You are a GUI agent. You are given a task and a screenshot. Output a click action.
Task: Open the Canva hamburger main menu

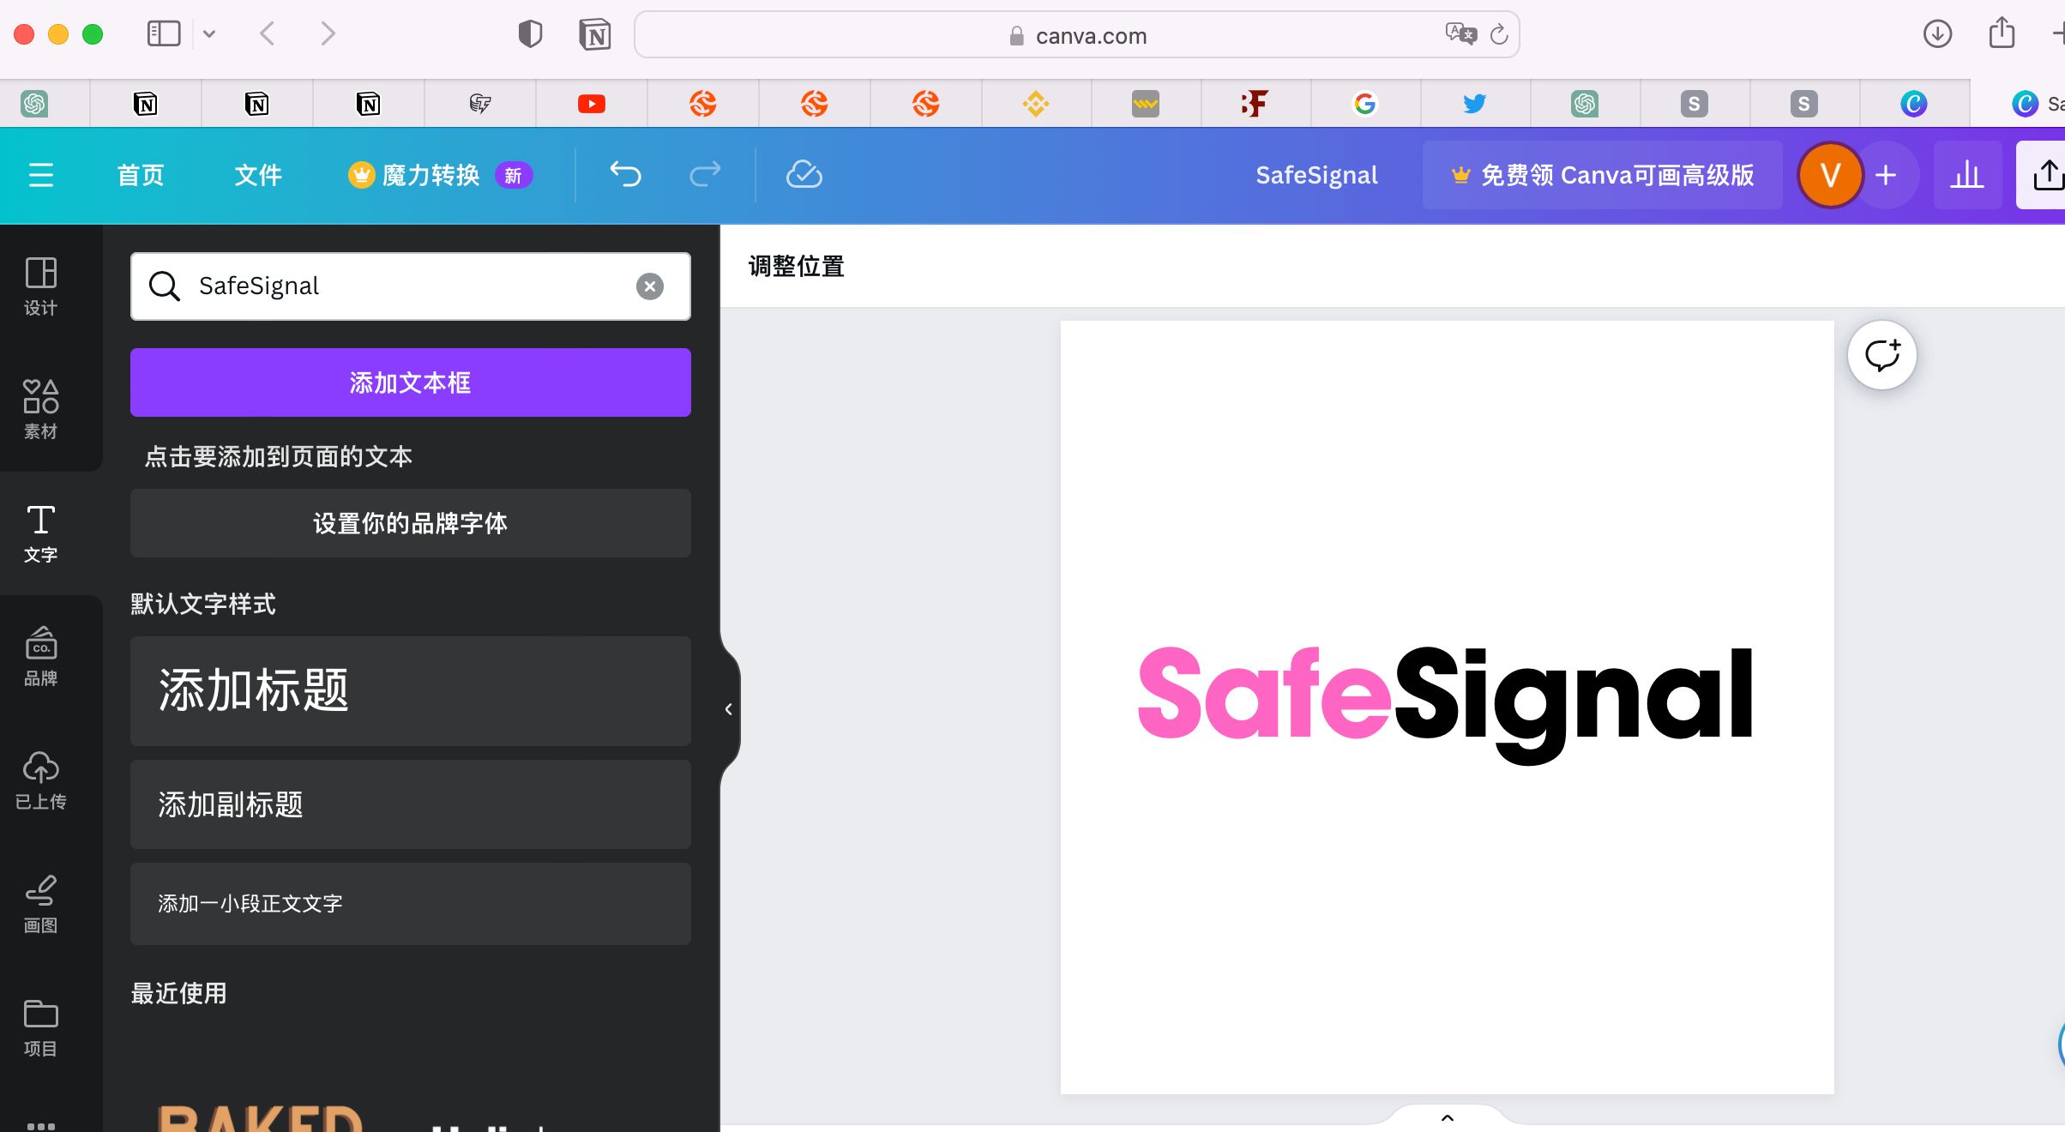41,175
